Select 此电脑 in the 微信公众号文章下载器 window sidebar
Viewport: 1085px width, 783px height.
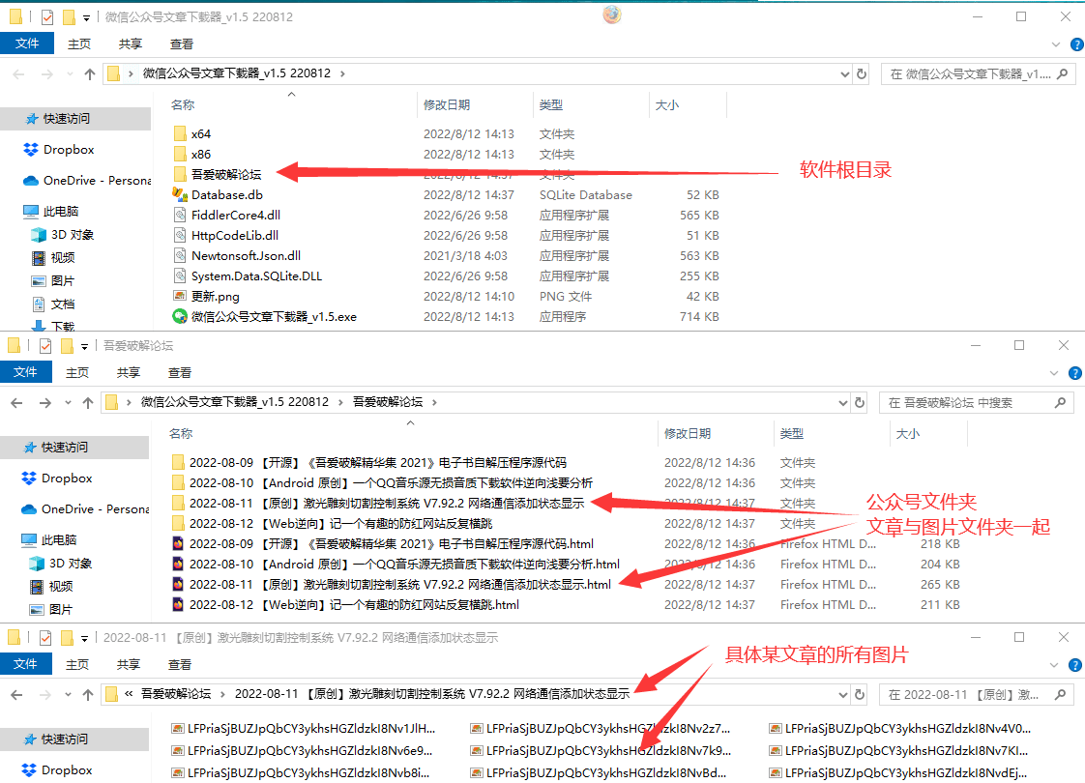[61, 212]
